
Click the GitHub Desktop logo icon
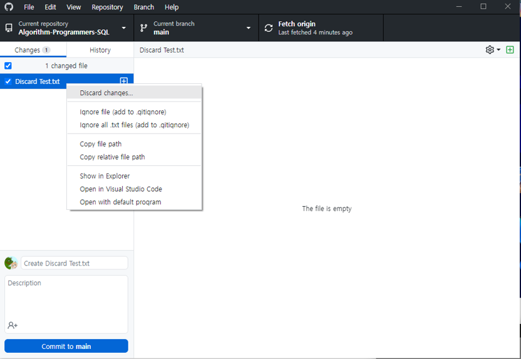9,7
